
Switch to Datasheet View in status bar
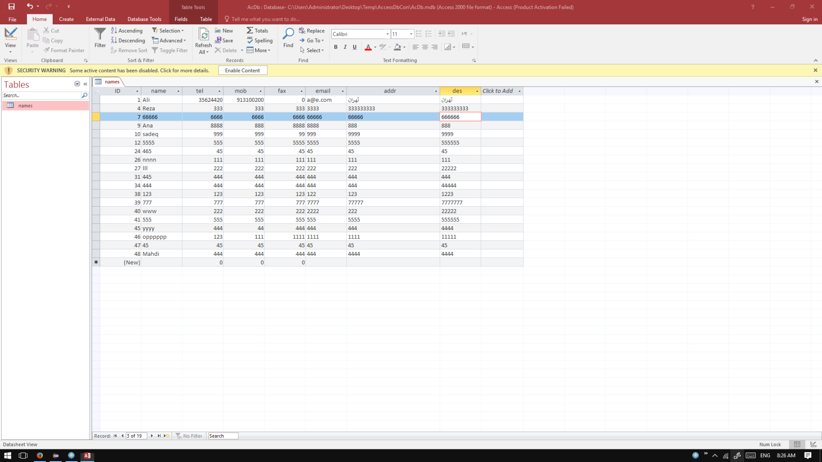click(797, 445)
